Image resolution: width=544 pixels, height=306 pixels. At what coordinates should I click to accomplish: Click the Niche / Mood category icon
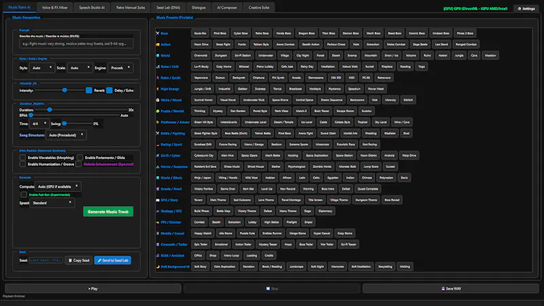158,100
